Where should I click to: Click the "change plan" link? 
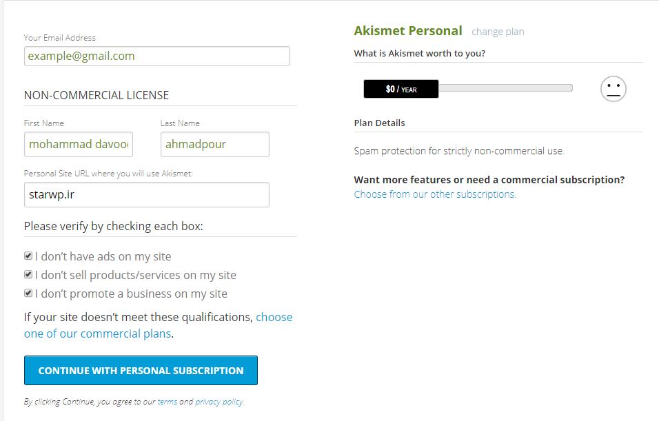[x=498, y=32]
